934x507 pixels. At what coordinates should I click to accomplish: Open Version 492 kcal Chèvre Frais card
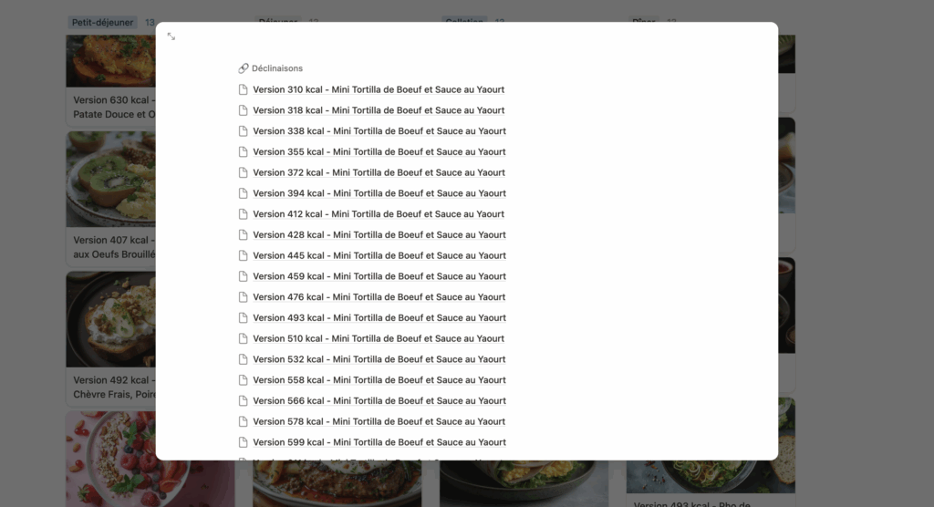110,338
